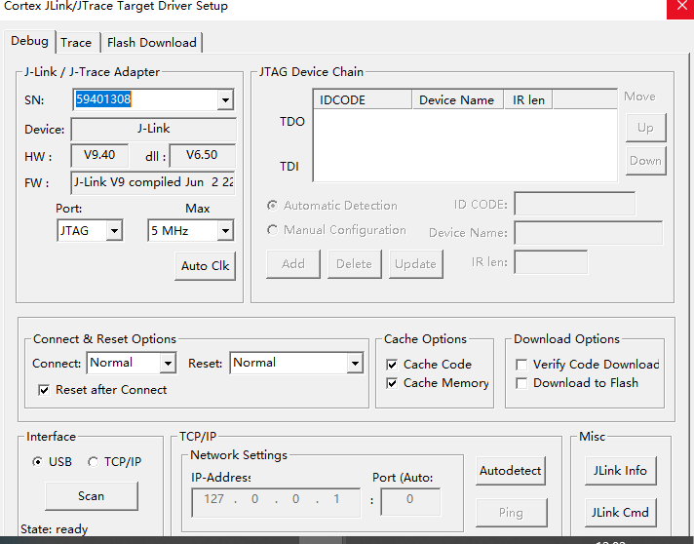Click the Device J-Link field

click(153, 130)
